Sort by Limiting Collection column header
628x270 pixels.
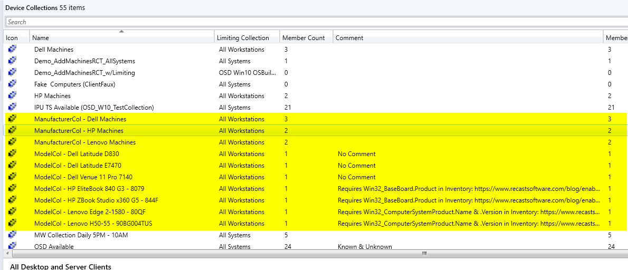(247, 37)
